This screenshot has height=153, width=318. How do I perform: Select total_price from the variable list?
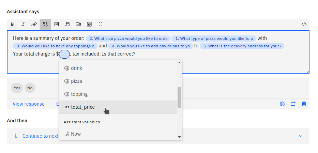pyautogui.click(x=83, y=107)
